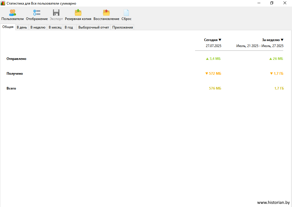Click the Экспорт floppy disk icon
The height and width of the screenshot is (207, 292).
pyautogui.click(x=56, y=13)
